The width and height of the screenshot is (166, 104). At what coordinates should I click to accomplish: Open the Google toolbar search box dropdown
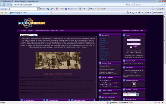point(38,9)
